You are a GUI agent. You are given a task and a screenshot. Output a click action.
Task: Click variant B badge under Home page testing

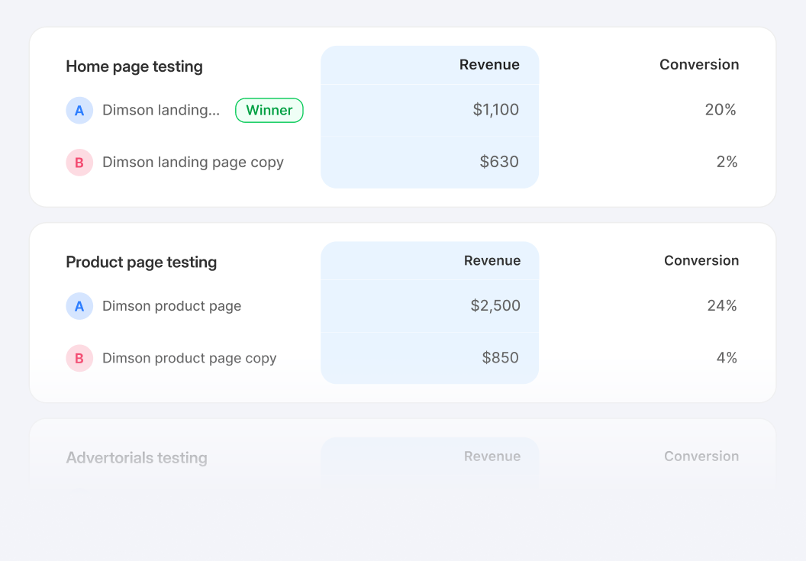[x=79, y=163]
